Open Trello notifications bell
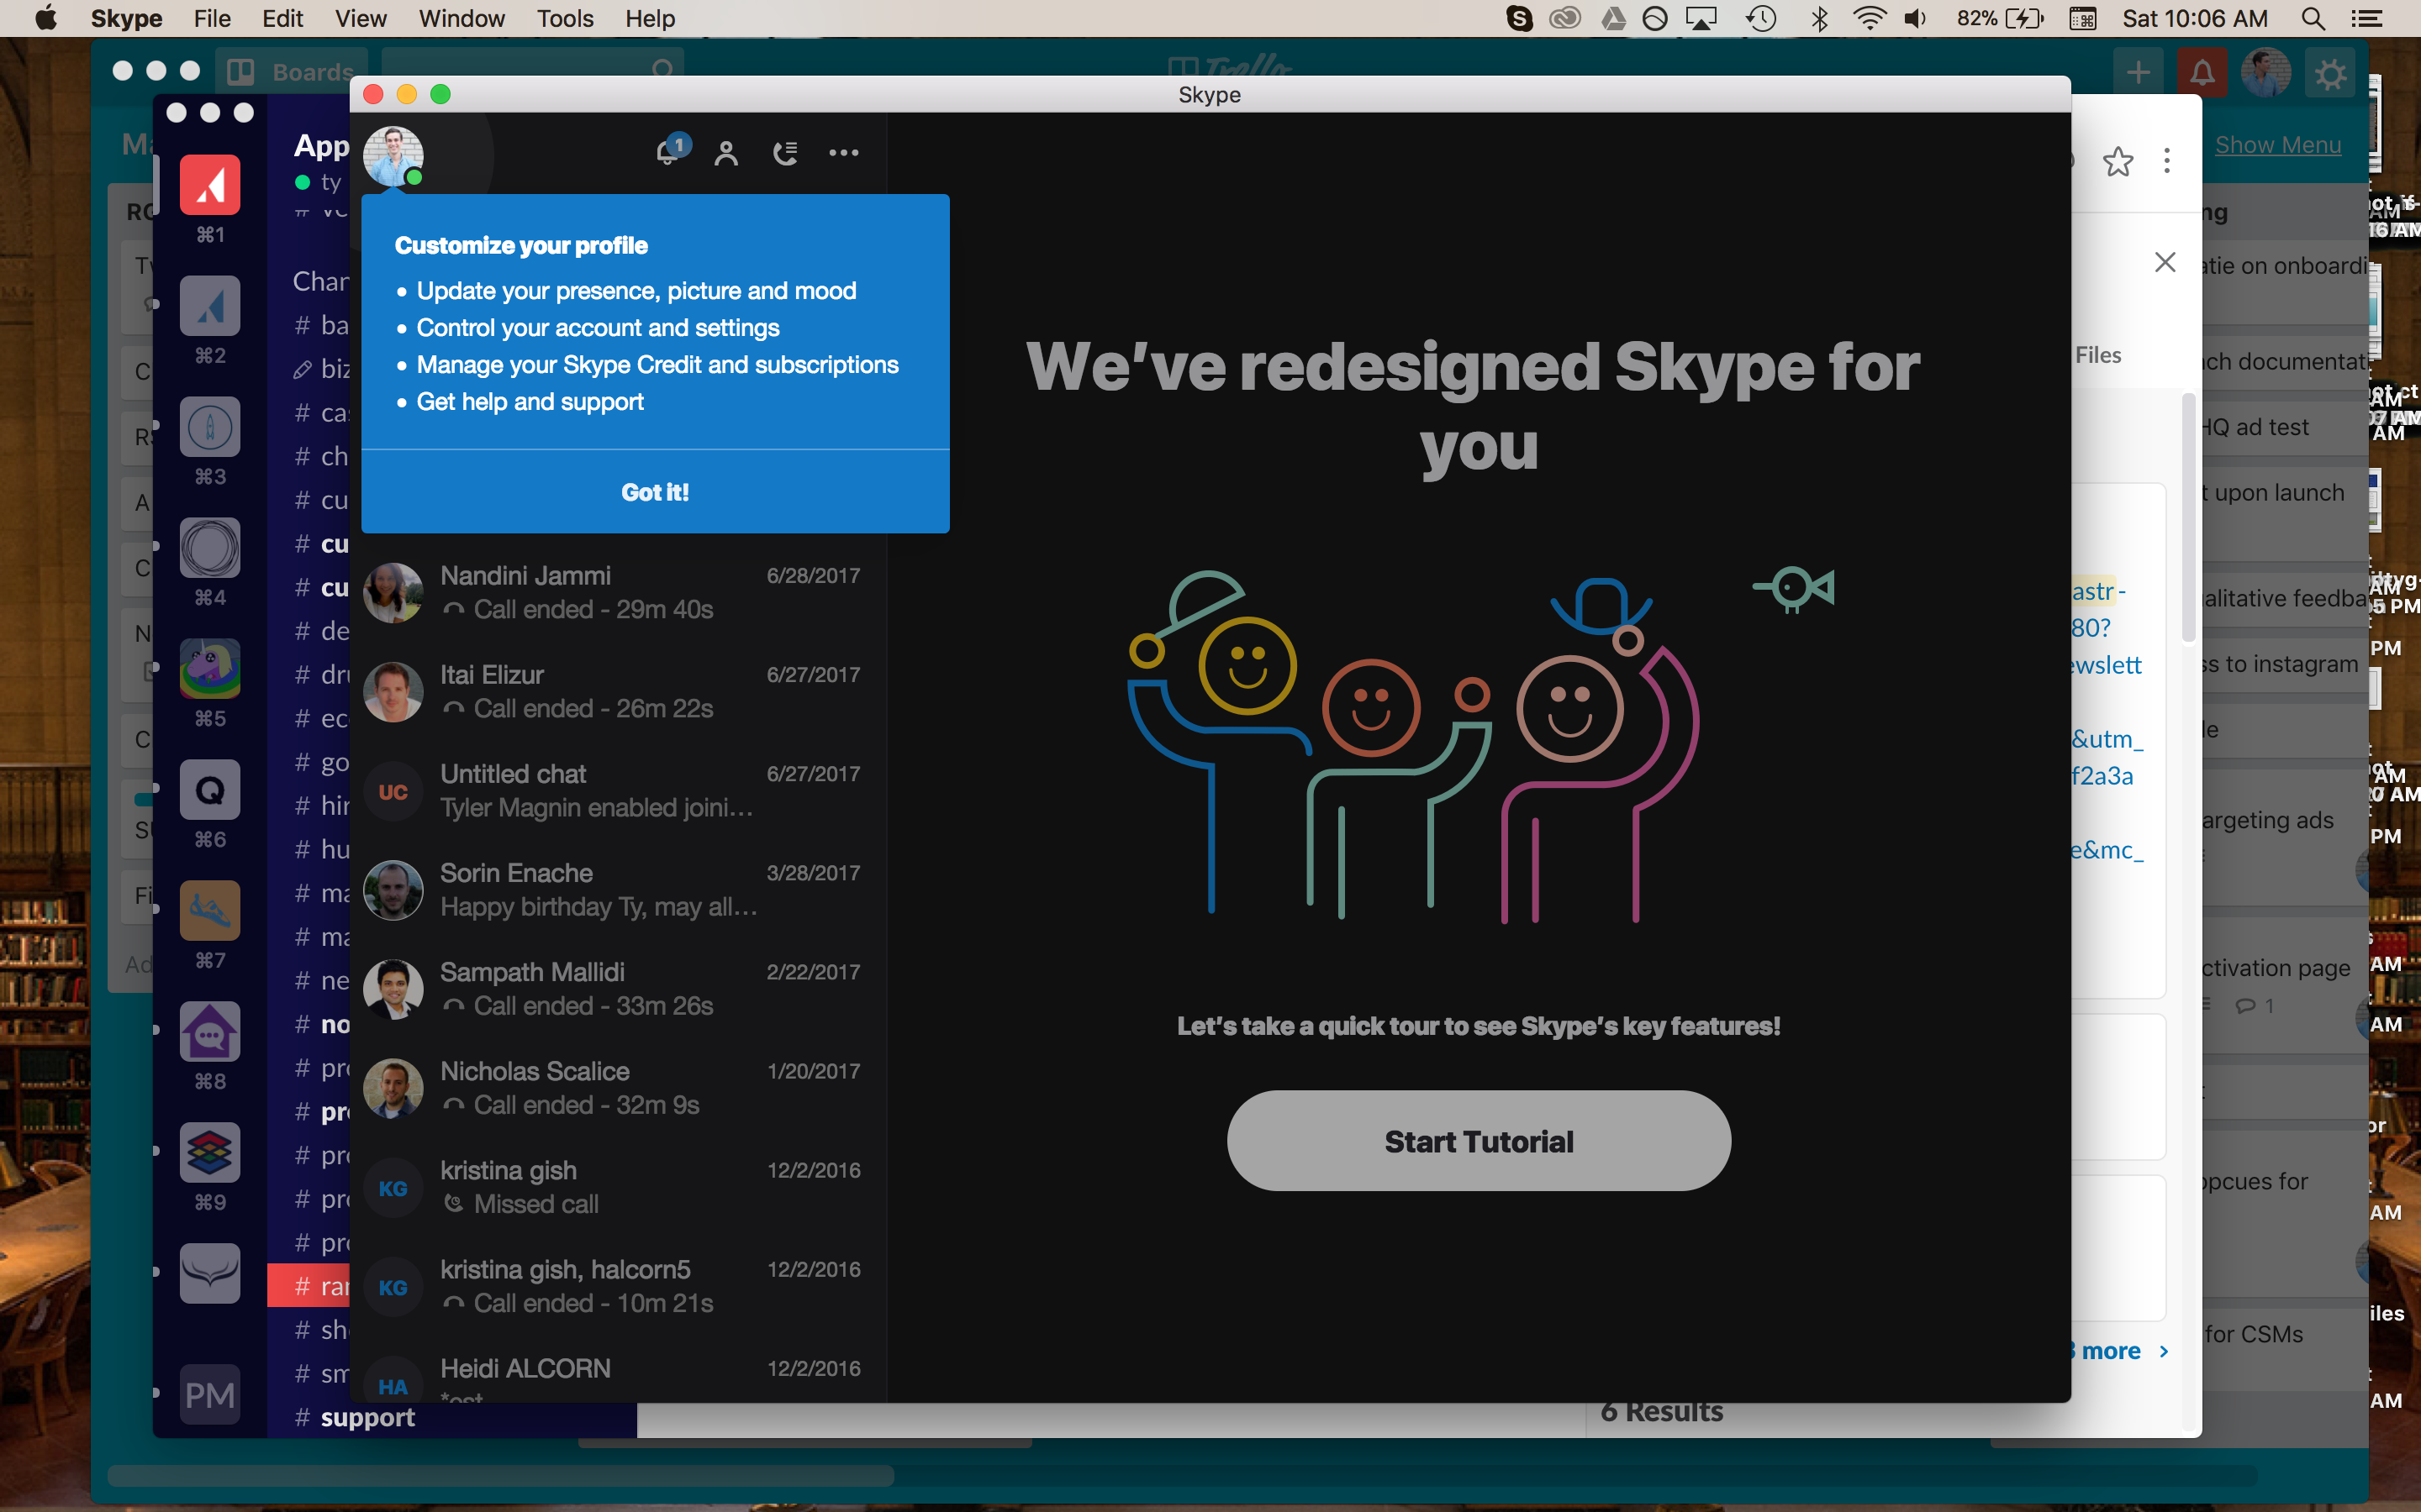 [x=2202, y=73]
